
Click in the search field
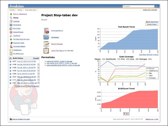click(139, 6)
